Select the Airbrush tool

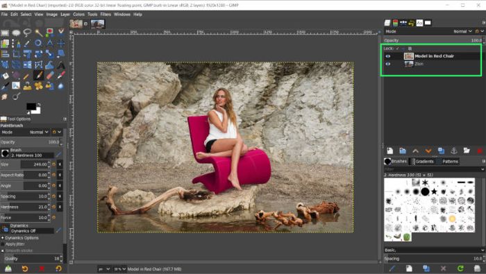[61, 75]
